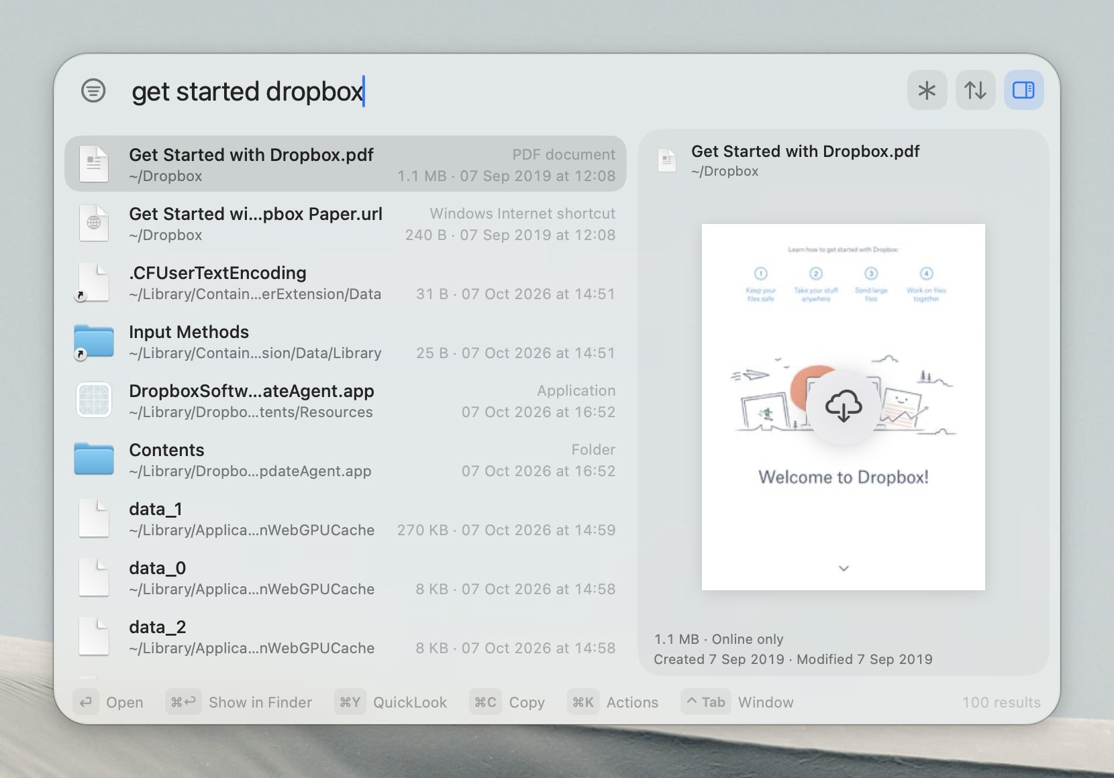Click Show in Finder in footer
Screen dimensions: 1114x778
[240, 702]
